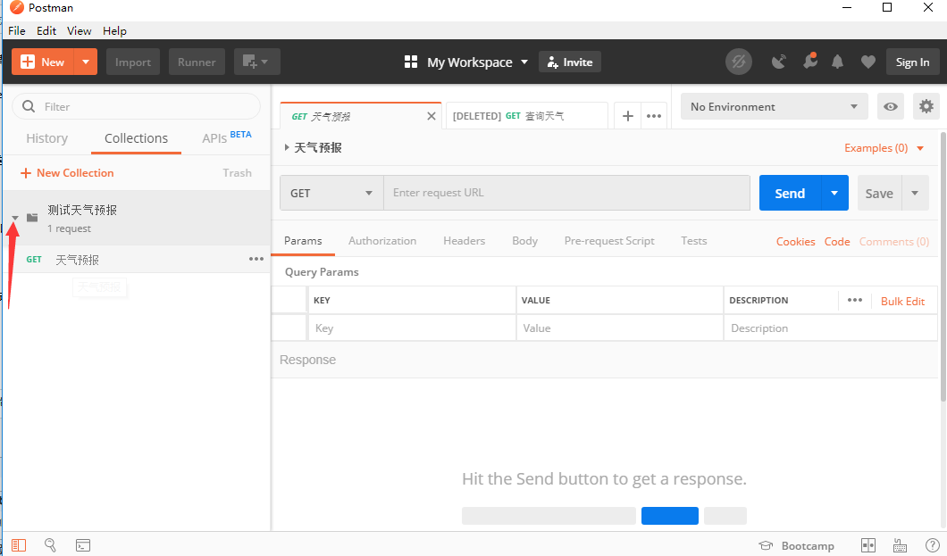Click the Save button
The width and height of the screenshot is (947, 556).
coord(879,193)
